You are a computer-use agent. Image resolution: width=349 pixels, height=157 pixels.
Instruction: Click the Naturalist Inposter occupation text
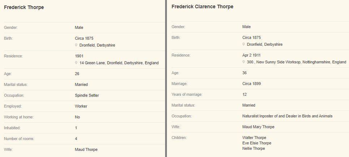(x=287, y=116)
